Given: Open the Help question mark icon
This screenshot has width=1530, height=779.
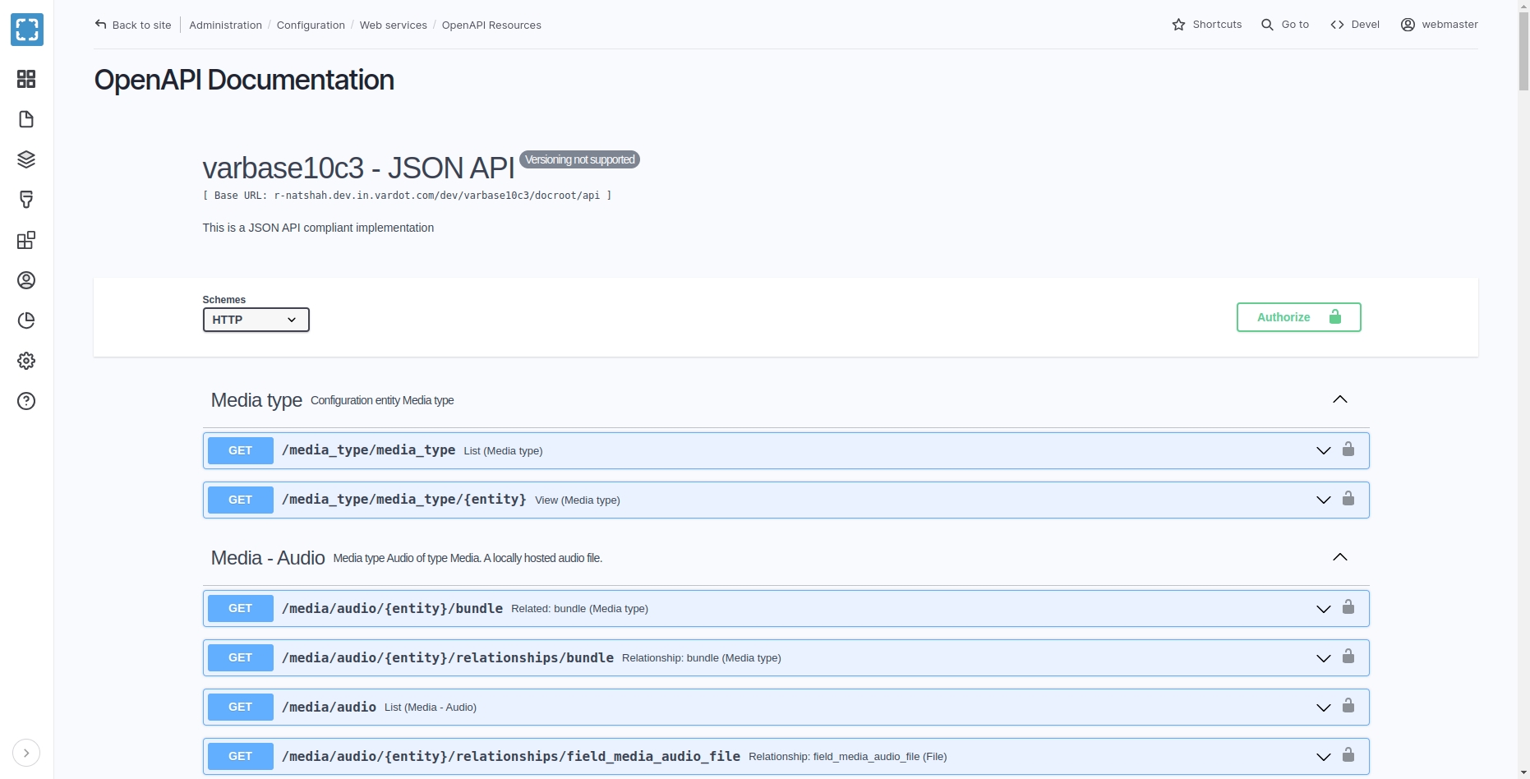Looking at the screenshot, I should tap(26, 401).
